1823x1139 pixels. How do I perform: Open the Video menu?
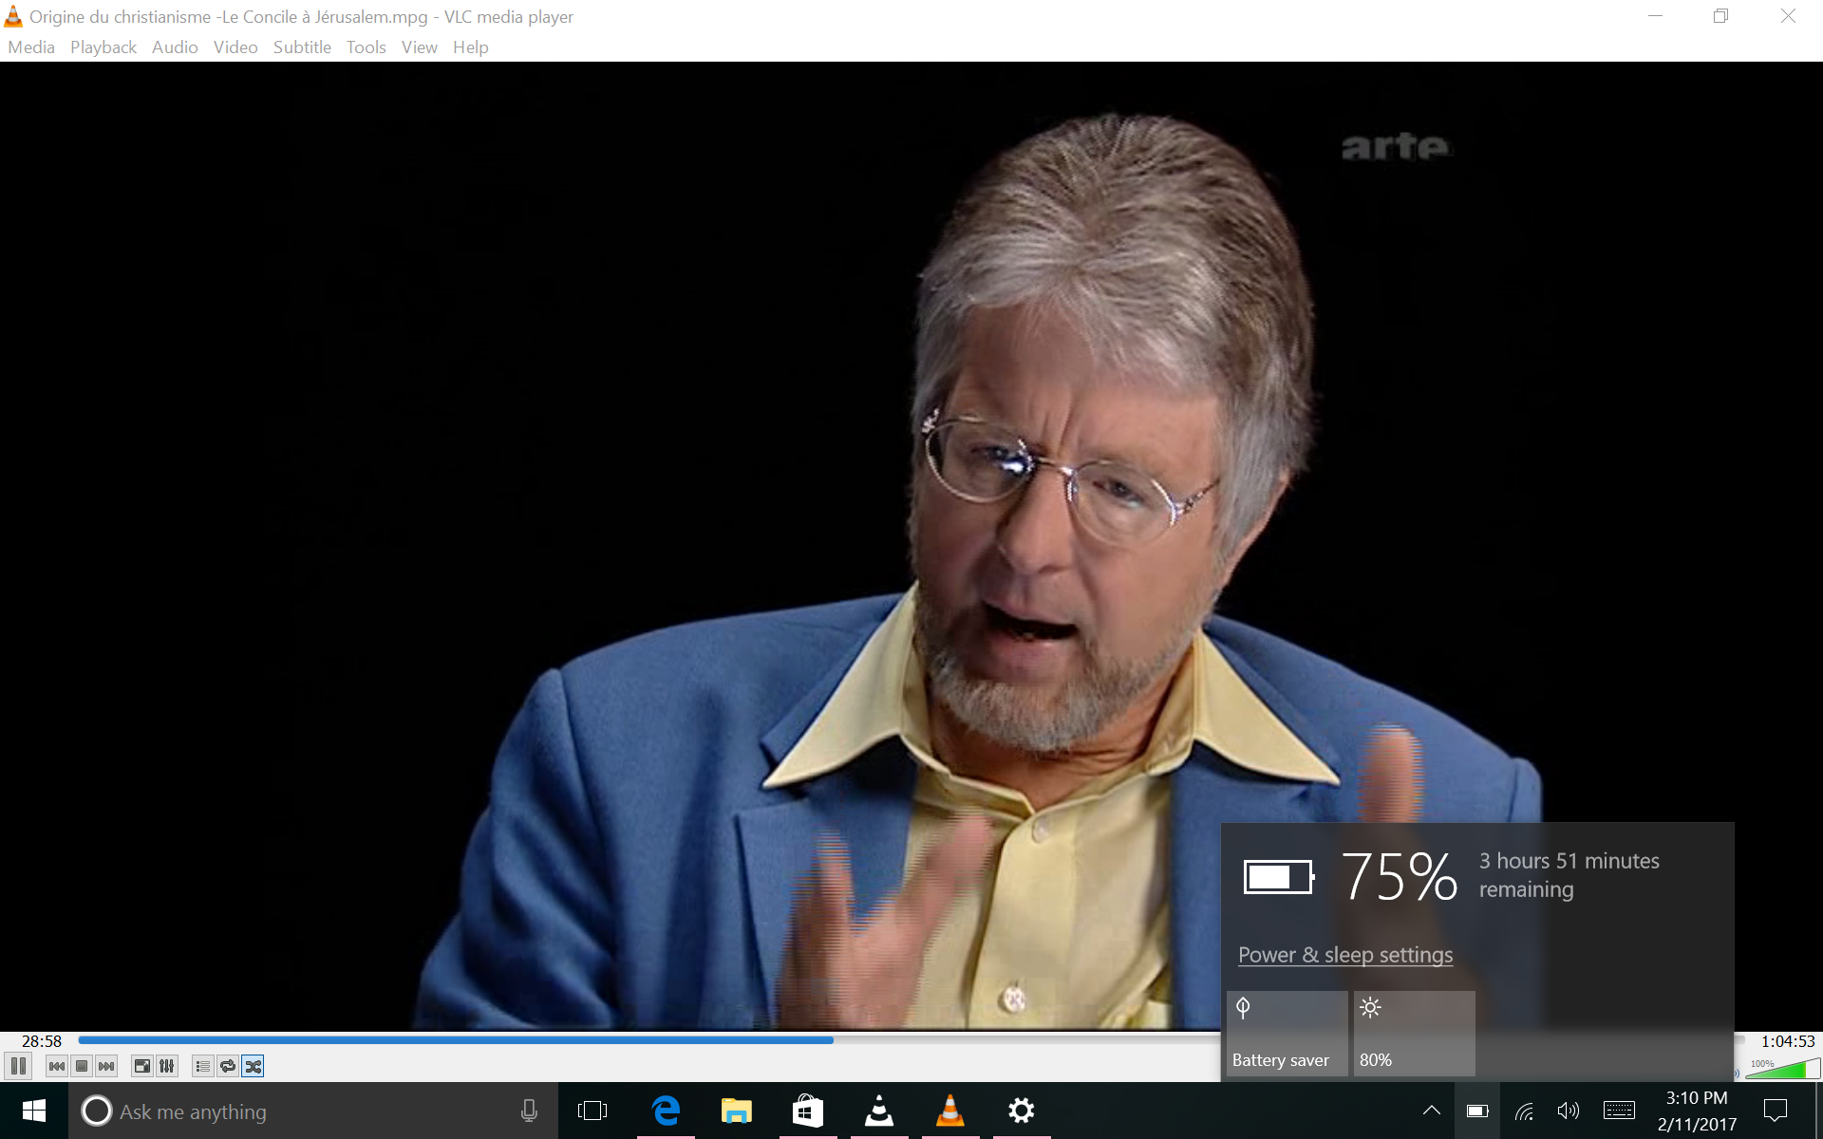[x=235, y=47]
